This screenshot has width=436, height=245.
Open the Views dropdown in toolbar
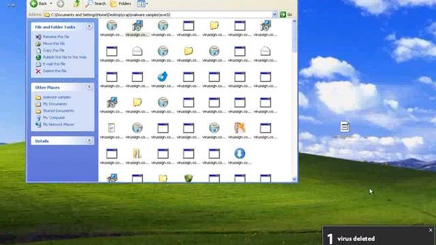(x=142, y=3)
